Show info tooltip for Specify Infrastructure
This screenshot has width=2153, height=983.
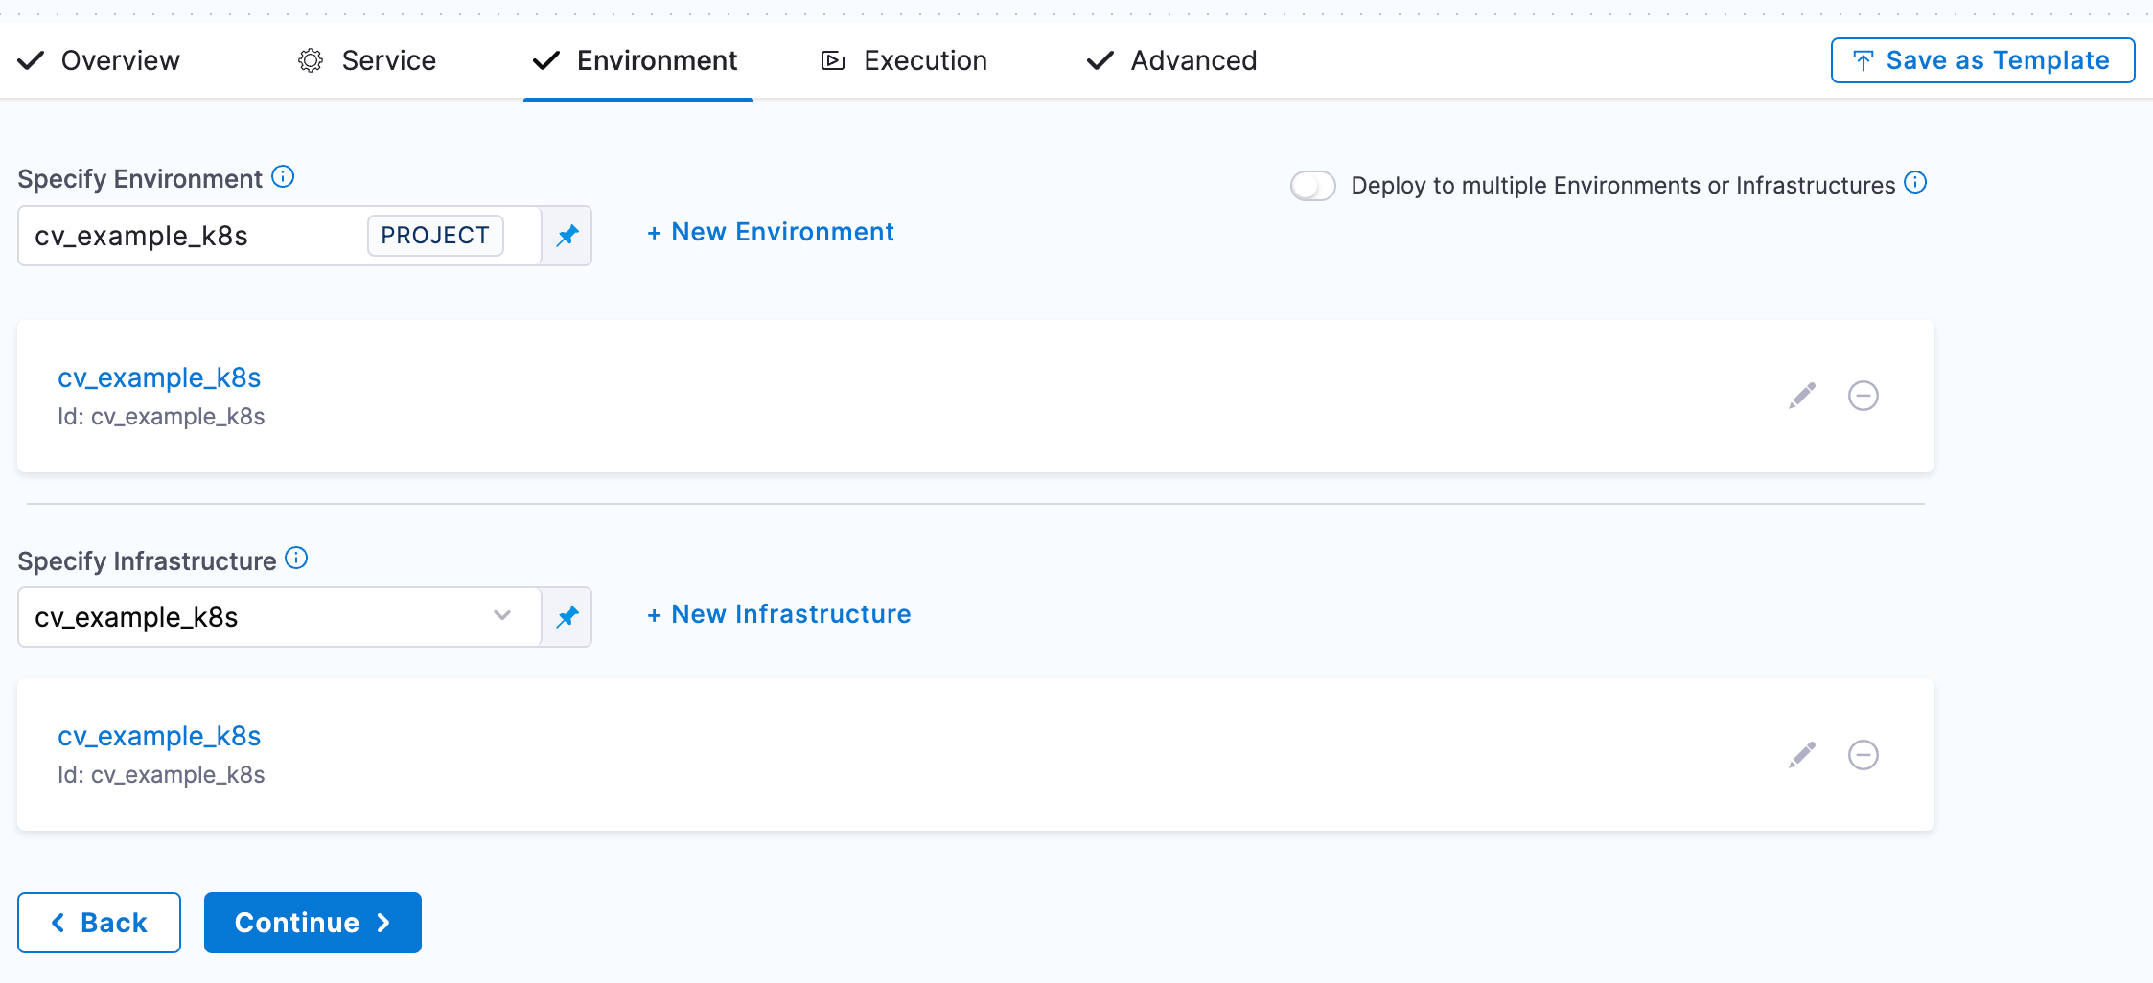[297, 559]
